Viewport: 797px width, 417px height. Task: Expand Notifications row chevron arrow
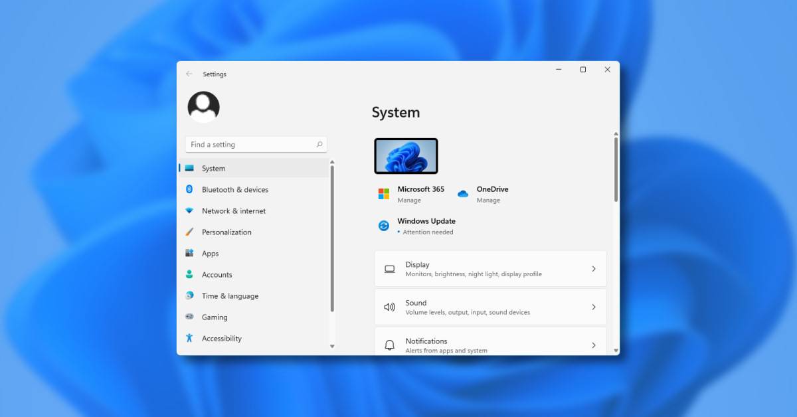[593, 345]
